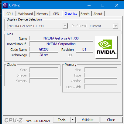124x124 pixels.
Task: Click the Technology field showing 28 nm
Action: (x=44, y=55)
